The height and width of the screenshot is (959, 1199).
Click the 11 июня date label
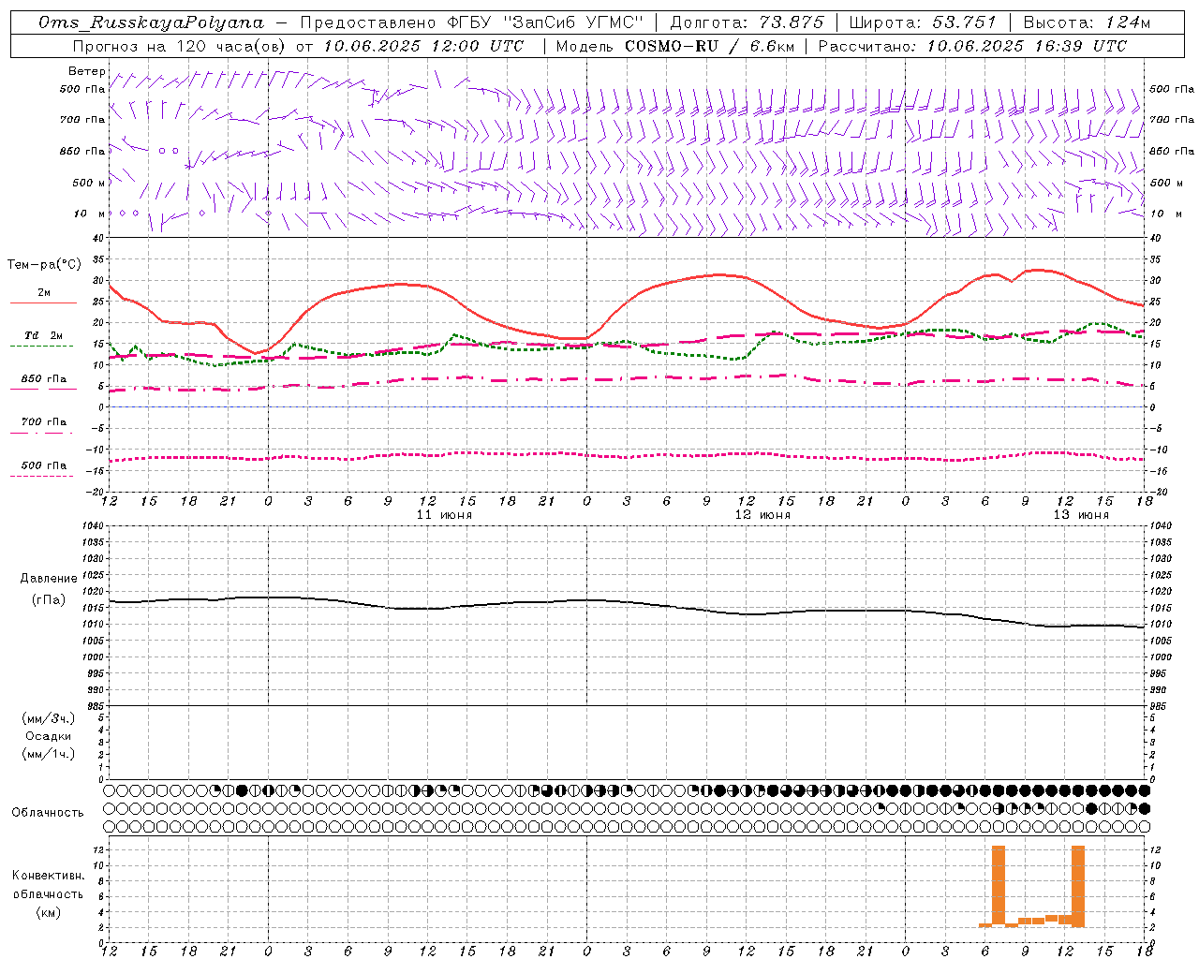point(444,515)
